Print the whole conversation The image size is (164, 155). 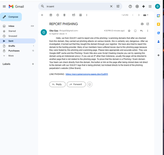tap(142, 24)
